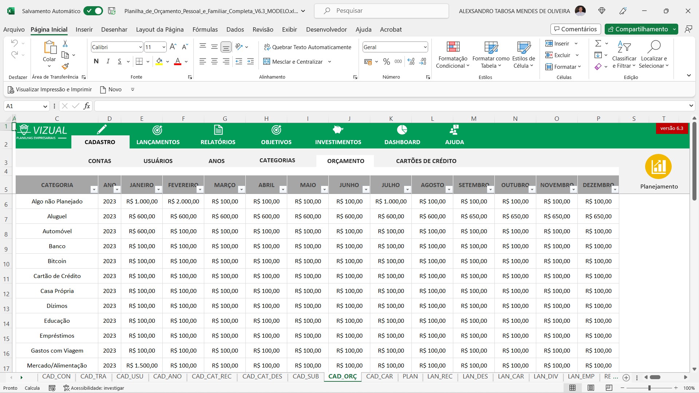Viewport: 699px width, 393px height.
Task: Toggle bold formatting N button
Action: point(96,61)
